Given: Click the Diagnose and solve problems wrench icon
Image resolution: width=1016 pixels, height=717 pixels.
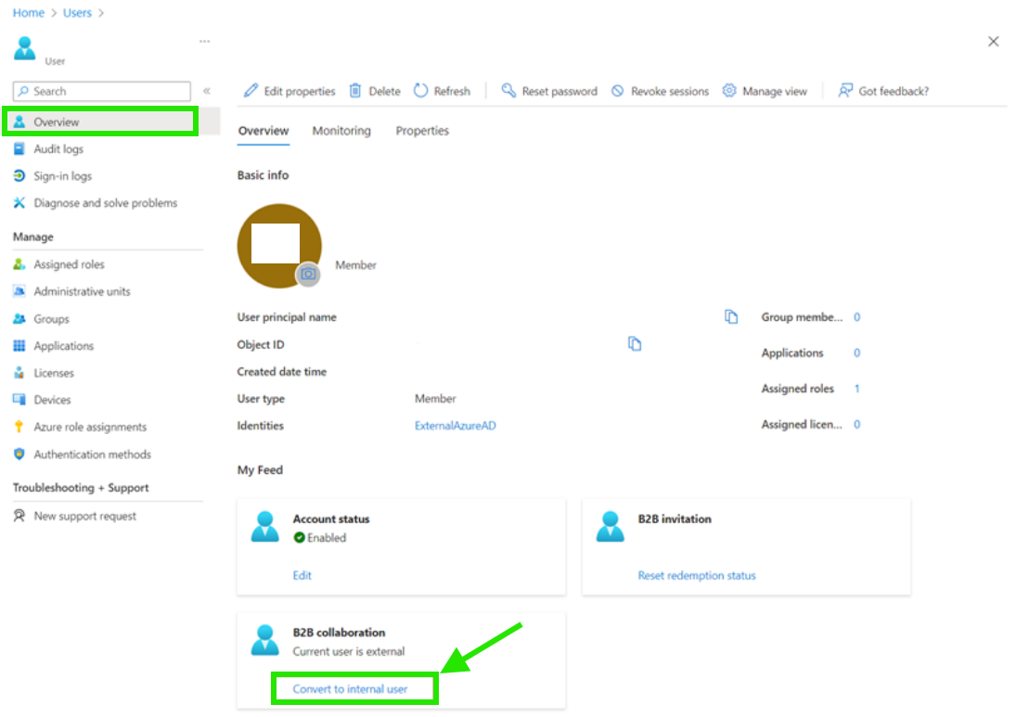Looking at the screenshot, I should point(19,203).
